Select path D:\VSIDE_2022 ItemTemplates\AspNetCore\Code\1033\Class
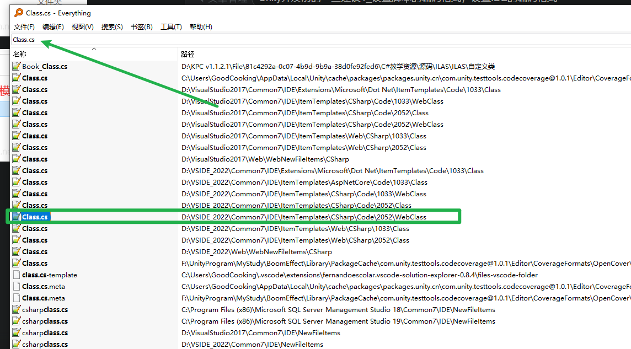 [304, 182]
